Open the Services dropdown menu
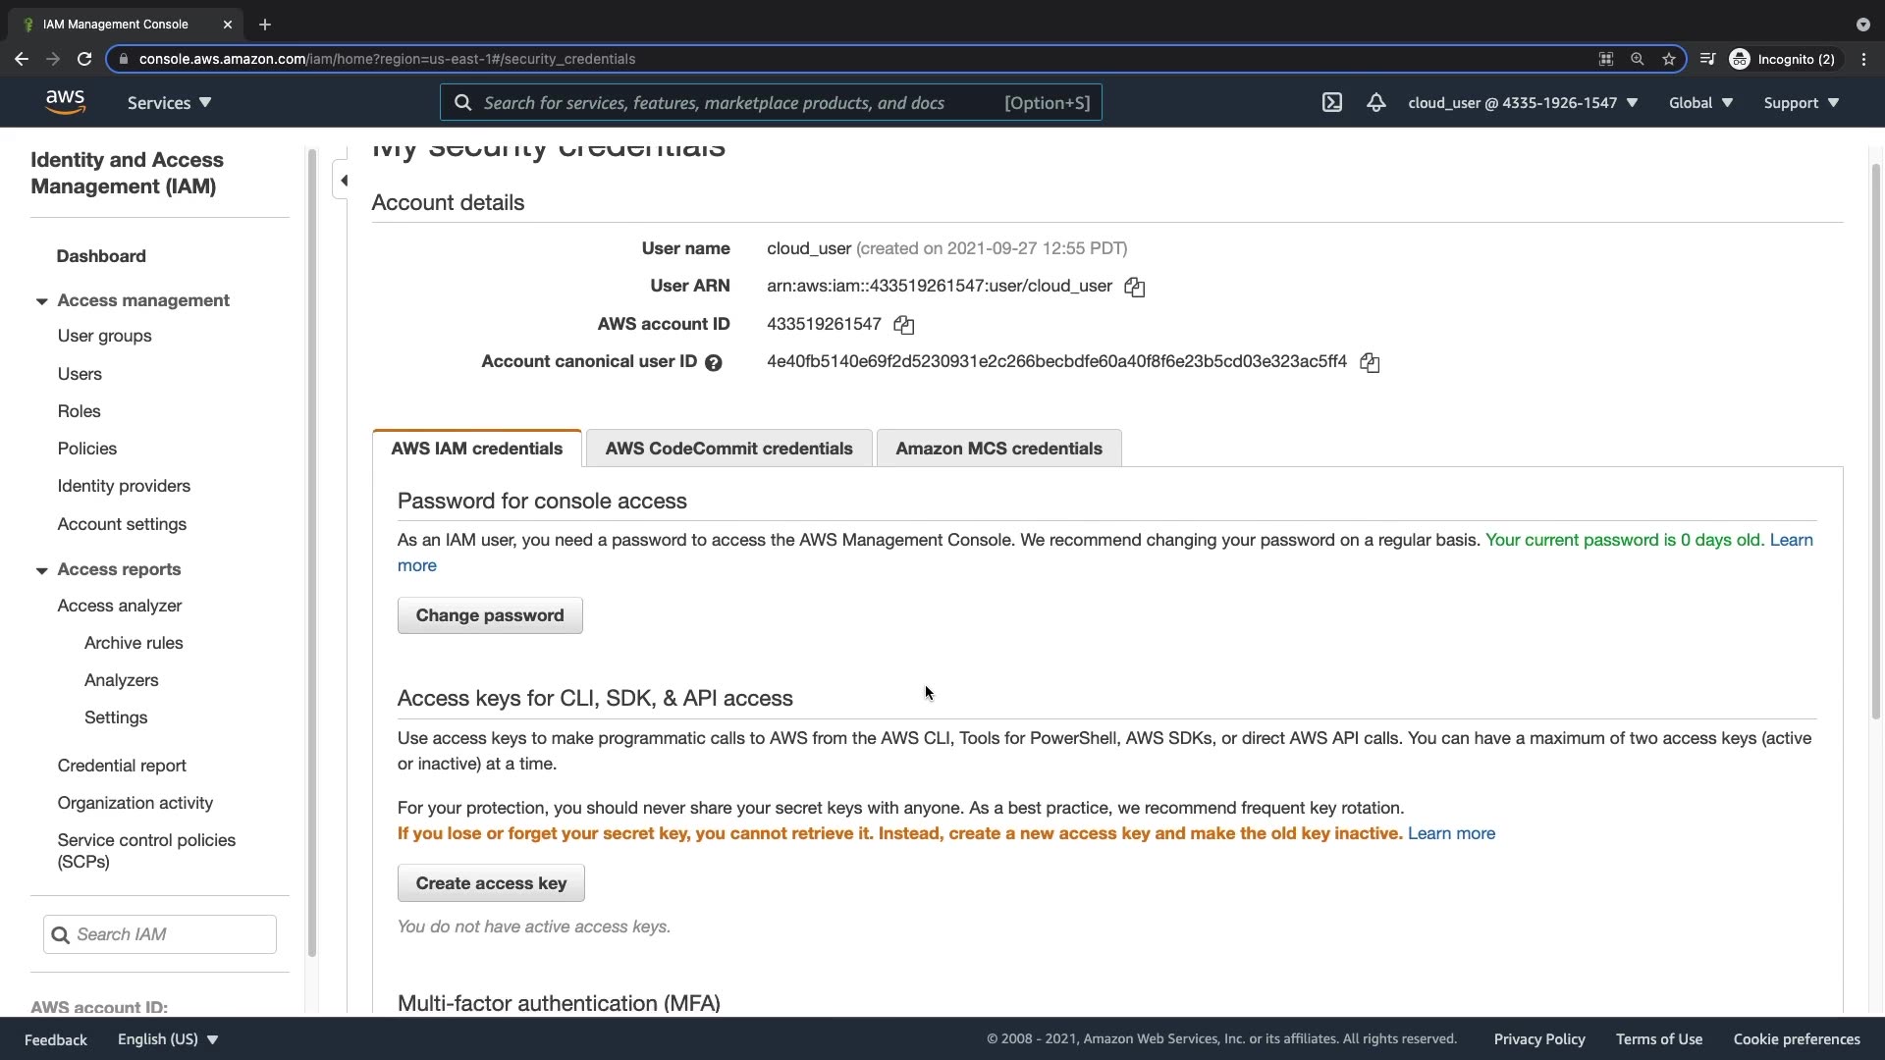1885x1060 pixels. (x=169, y=102)
